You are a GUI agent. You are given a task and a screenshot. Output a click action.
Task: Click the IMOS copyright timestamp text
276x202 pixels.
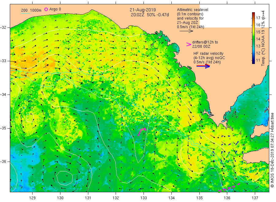[272, 150]
